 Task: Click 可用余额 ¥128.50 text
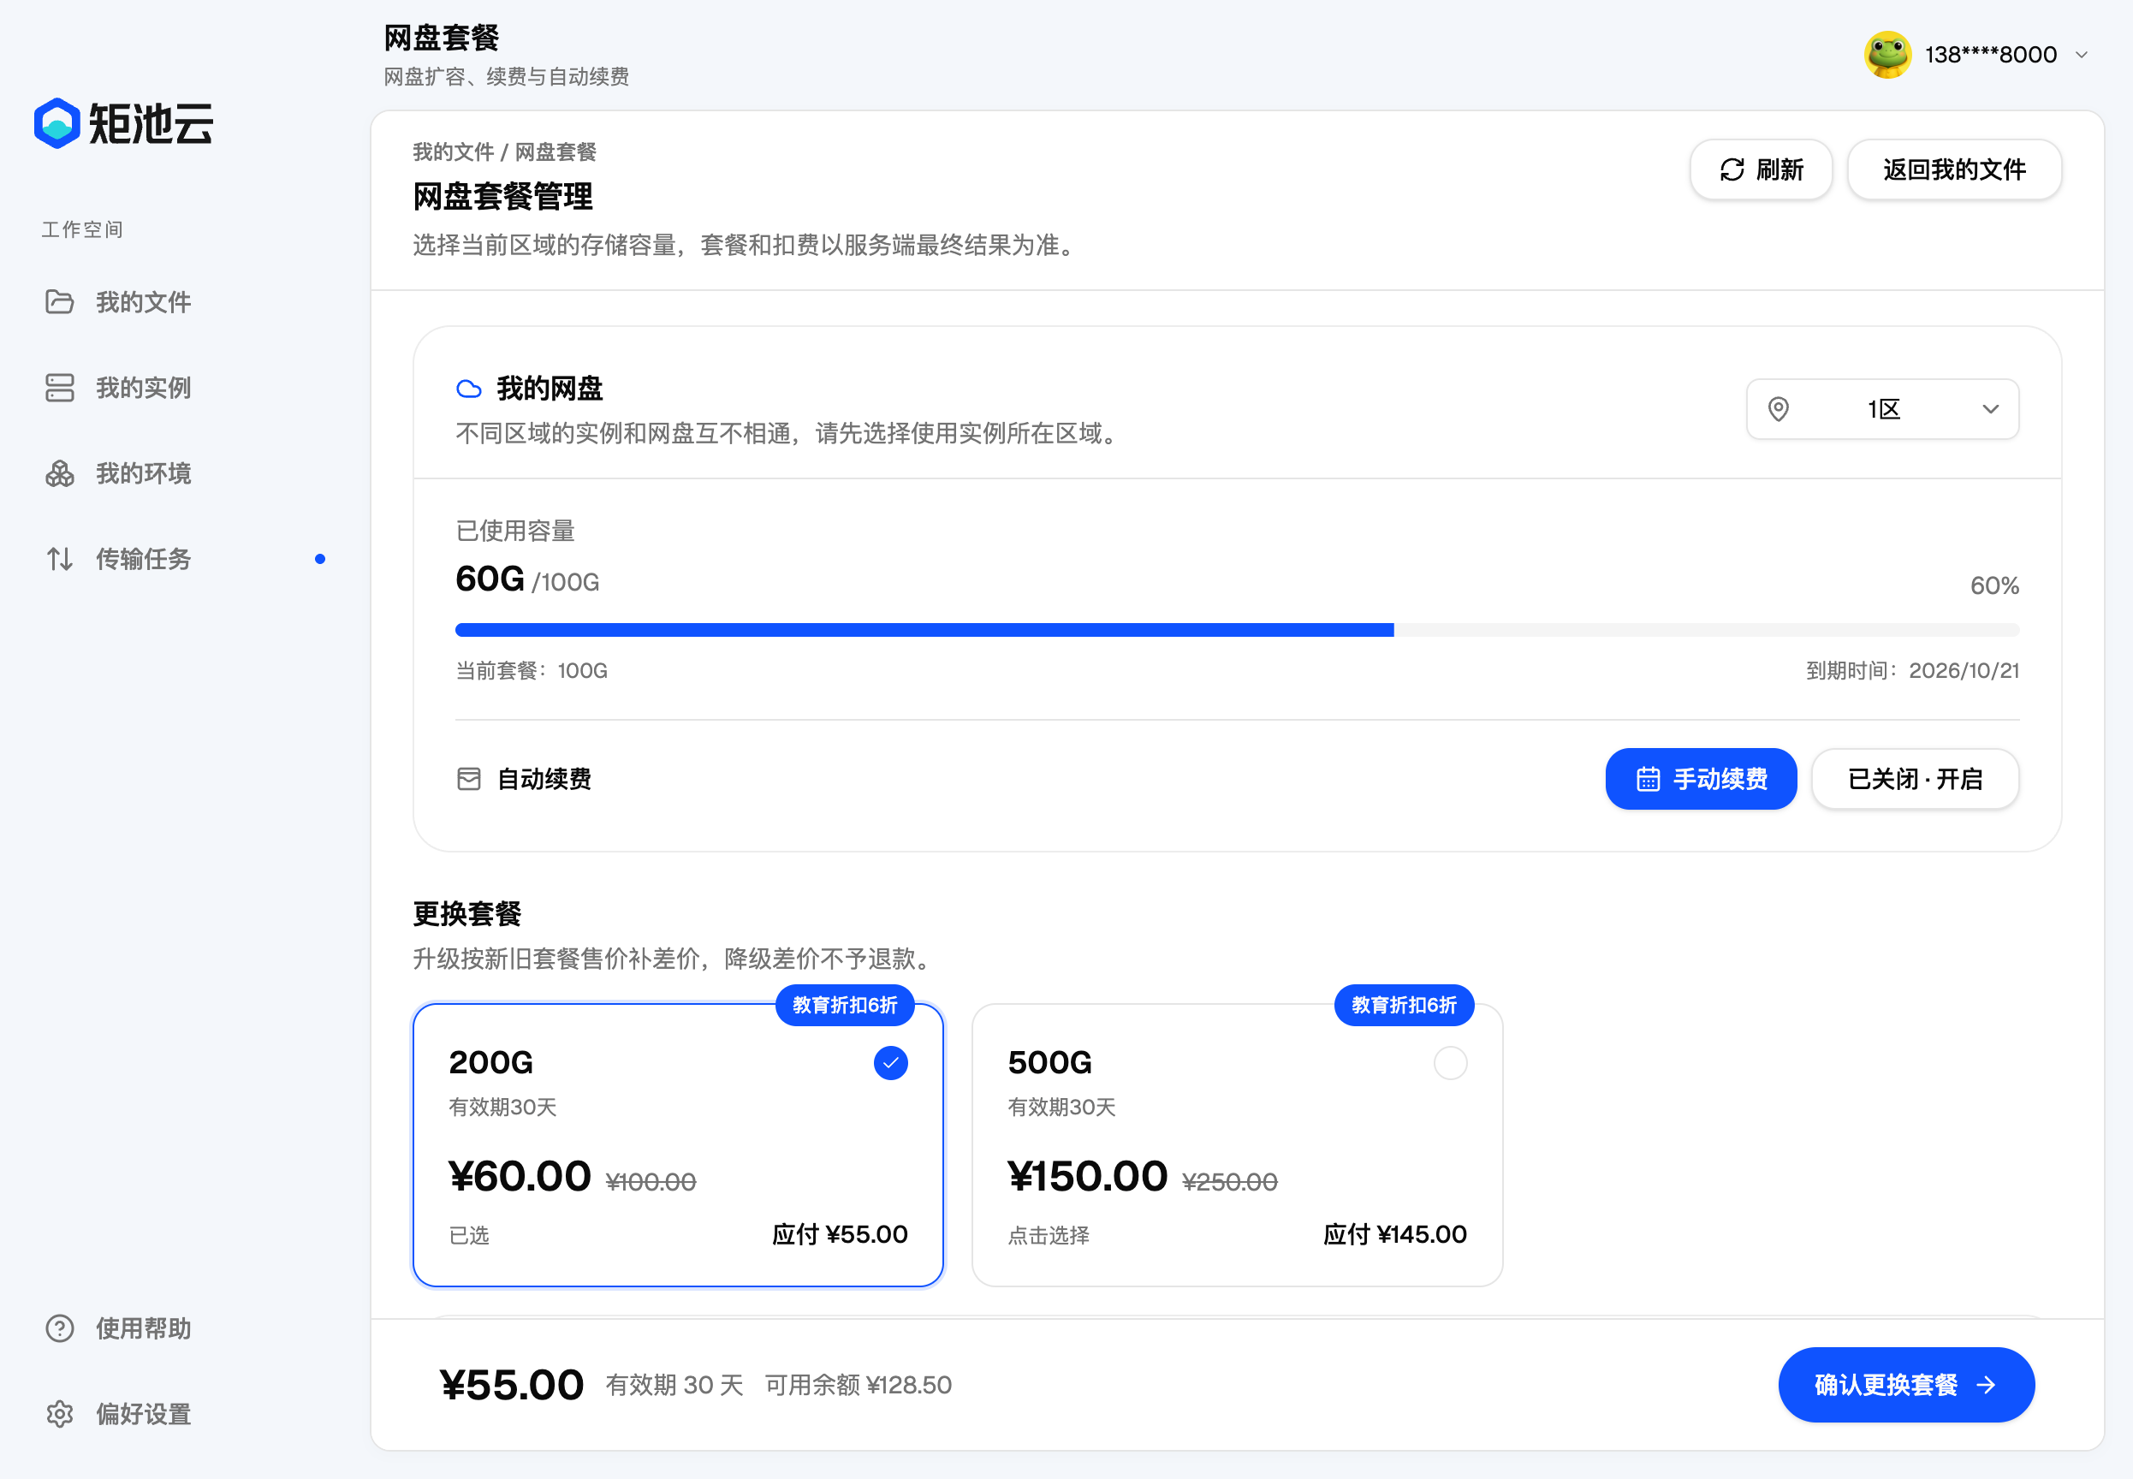pyautogui.click(x=858, y=1386)
